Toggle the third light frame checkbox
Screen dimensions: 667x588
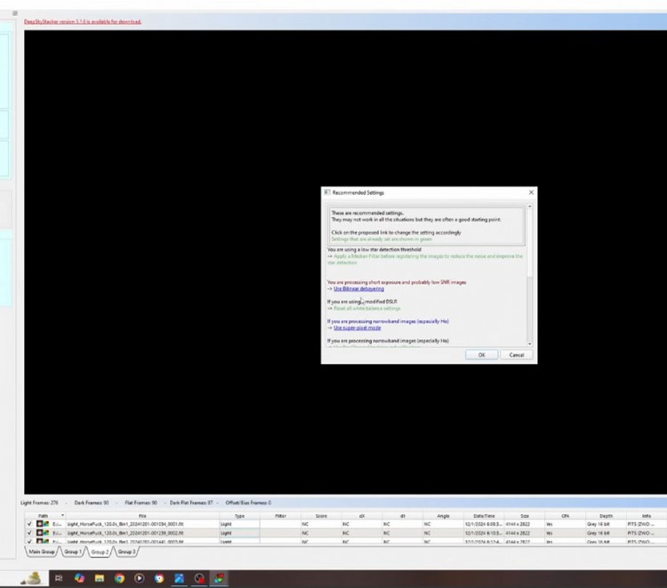click(x=29, y=541)
